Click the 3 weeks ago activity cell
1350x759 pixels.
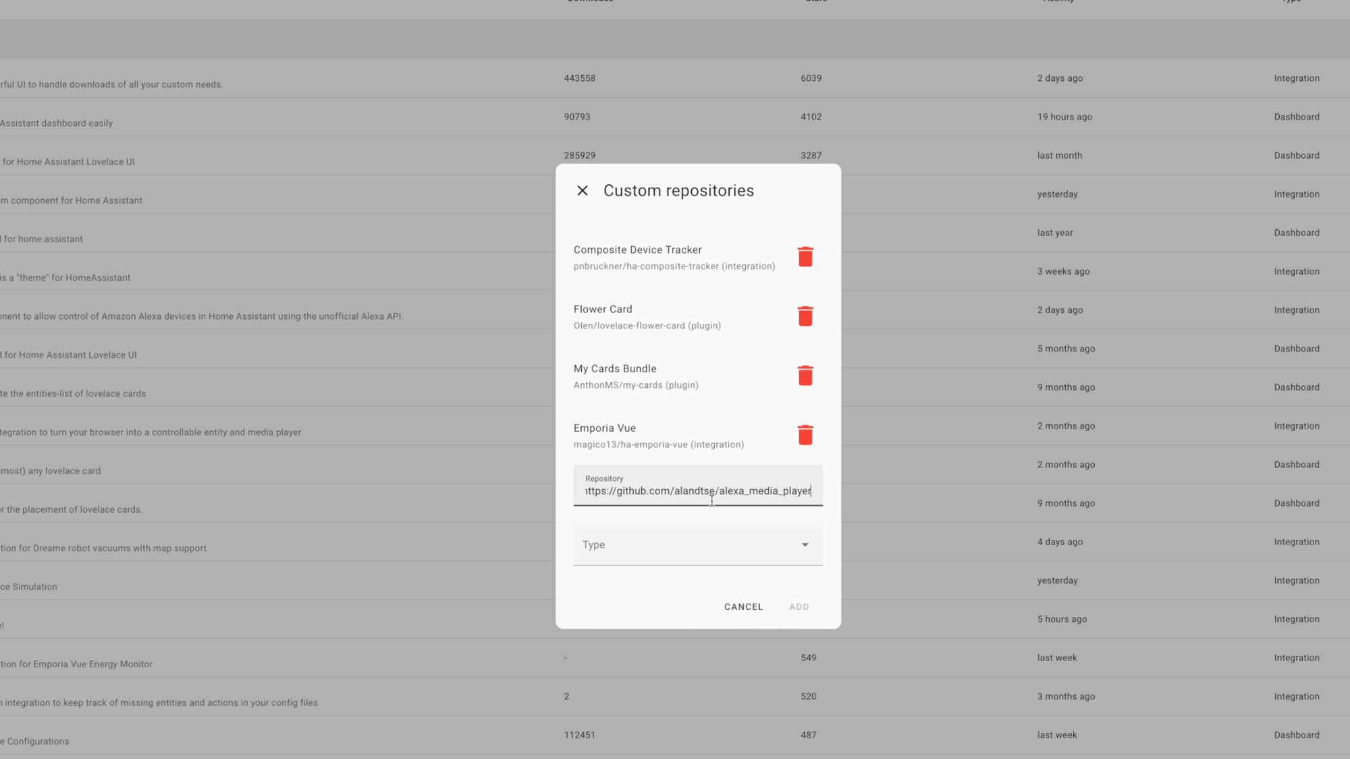[x=1063, y=271]
